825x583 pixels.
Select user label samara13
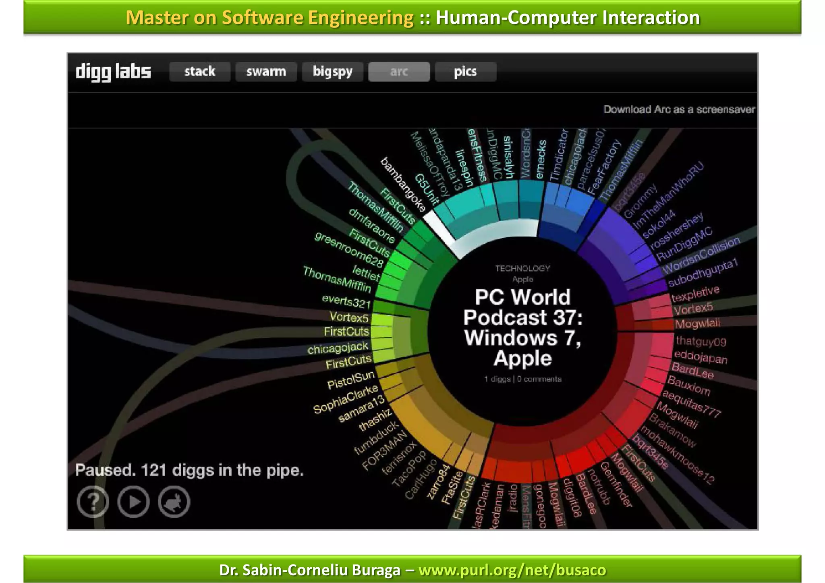tap(361, 409)
